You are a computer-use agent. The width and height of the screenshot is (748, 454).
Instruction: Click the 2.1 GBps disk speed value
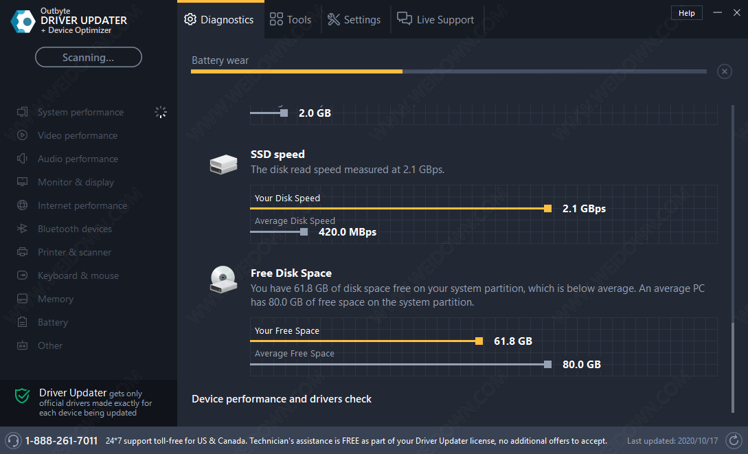pyautogui.click(x=584, y=208)
